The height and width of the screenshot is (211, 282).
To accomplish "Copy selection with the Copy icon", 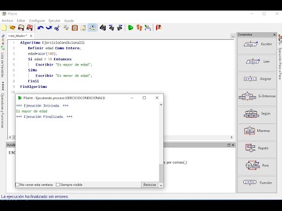I will (x=66, y=28).
